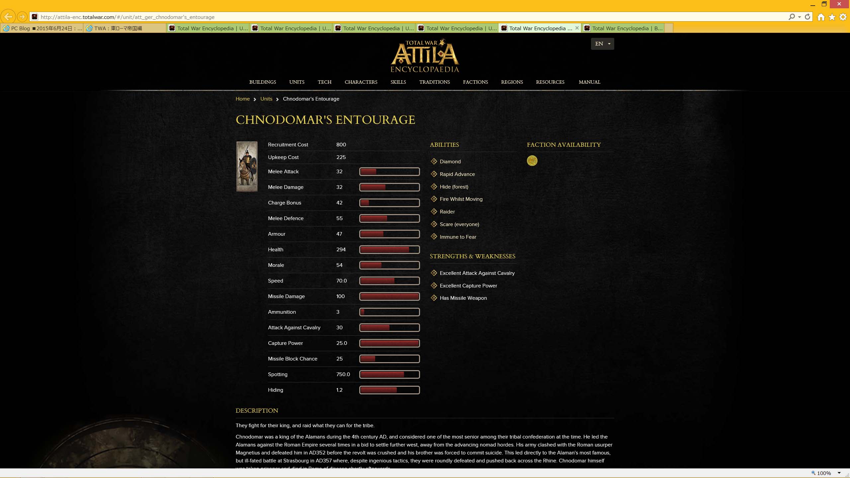Click the Health stat bar
This screenshot has height=478, width=850.
coord(389,250)
